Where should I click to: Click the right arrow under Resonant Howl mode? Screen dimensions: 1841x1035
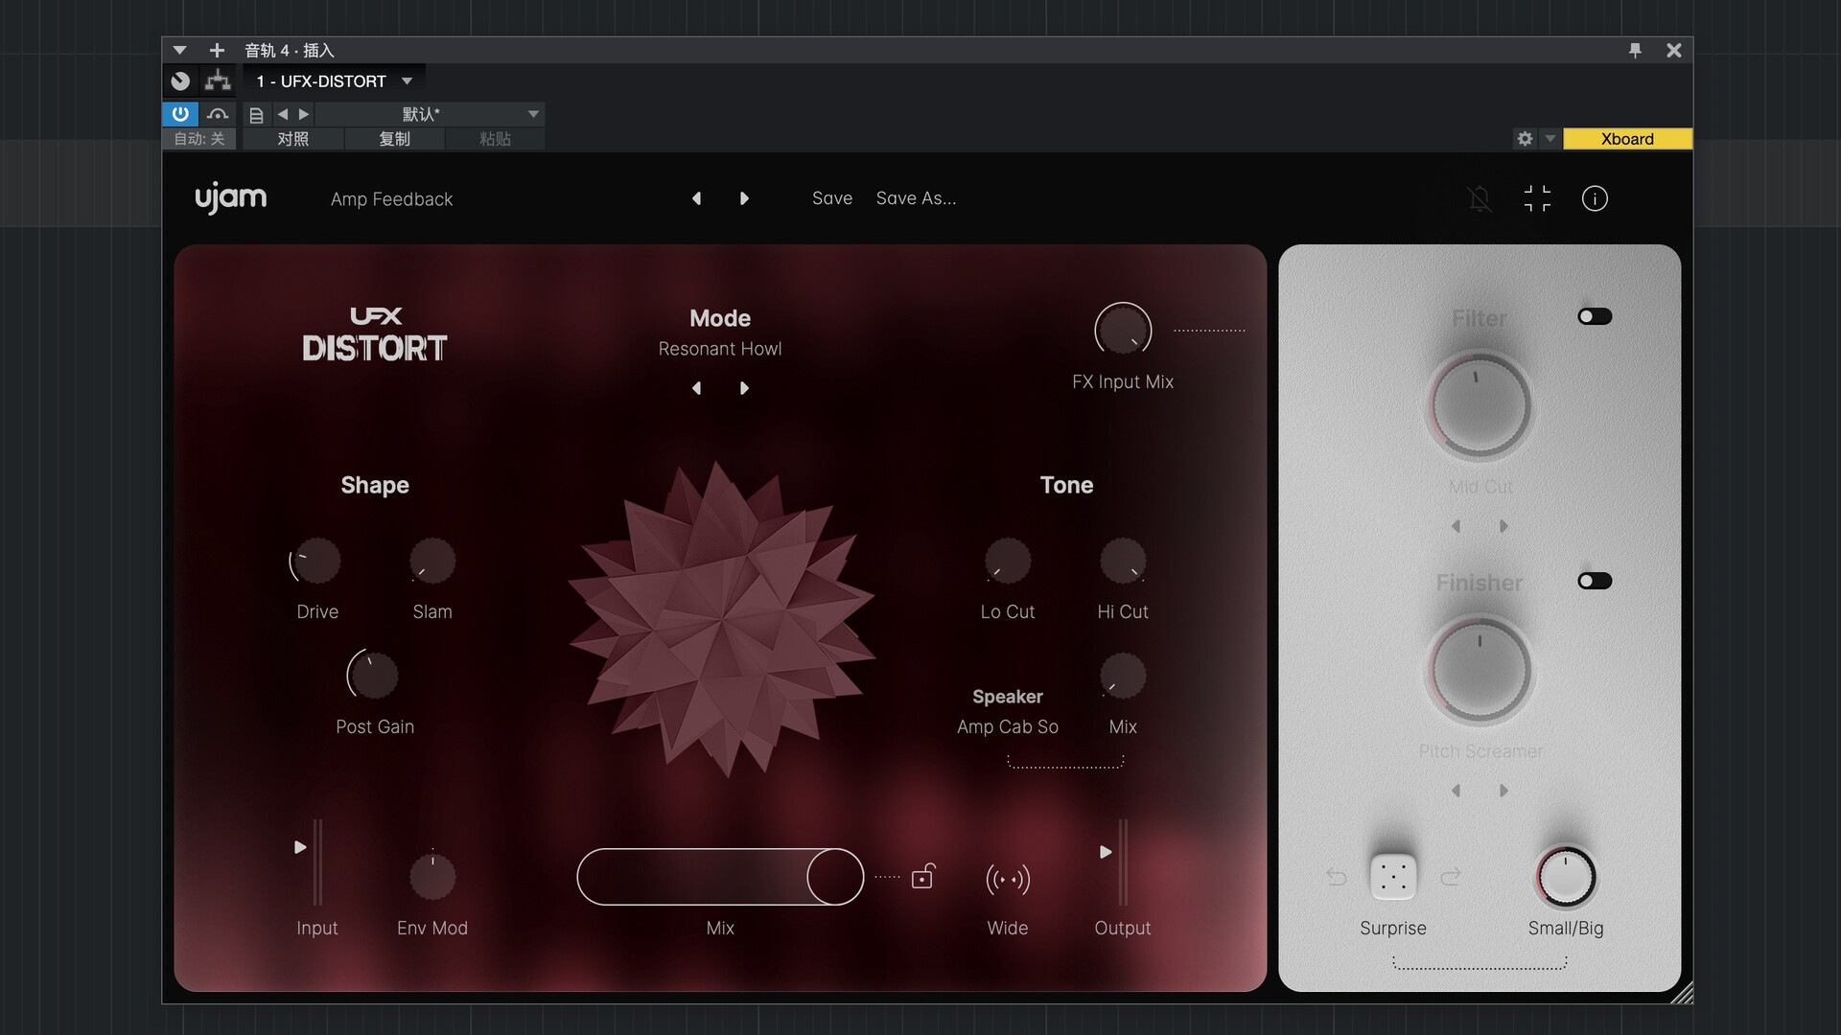click(745, 388)
